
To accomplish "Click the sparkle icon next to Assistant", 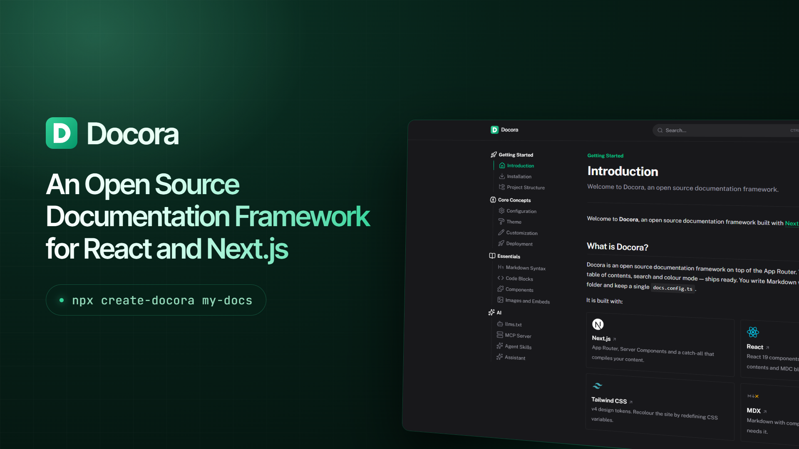I will (x=499, y=357).
